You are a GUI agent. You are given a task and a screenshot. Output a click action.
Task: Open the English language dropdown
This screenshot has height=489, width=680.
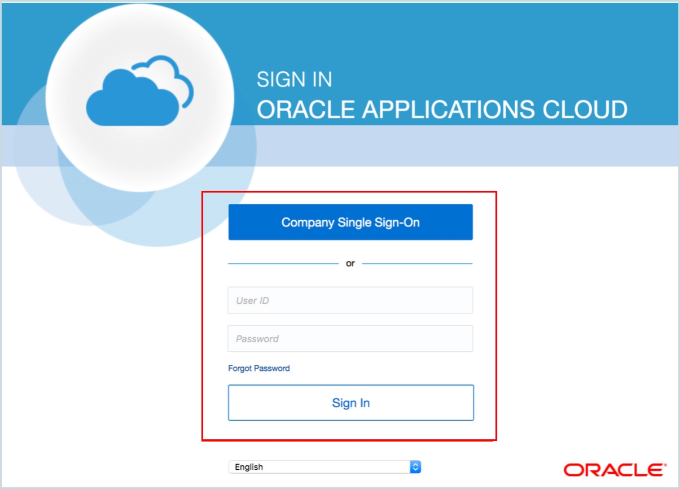tap(324, 467)
